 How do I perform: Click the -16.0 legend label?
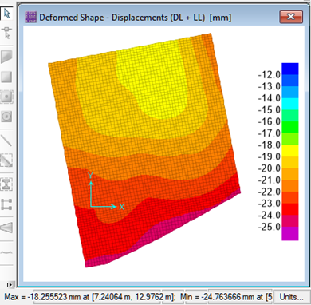tap(270, 121)
